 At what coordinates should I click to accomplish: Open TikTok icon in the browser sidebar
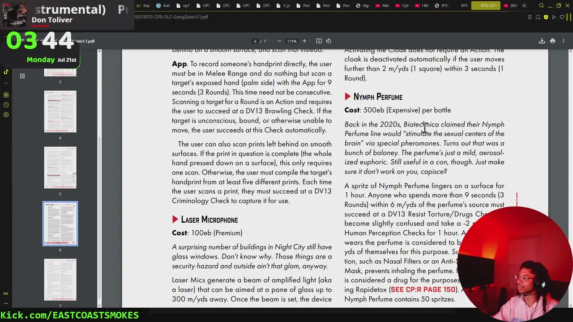6,72
